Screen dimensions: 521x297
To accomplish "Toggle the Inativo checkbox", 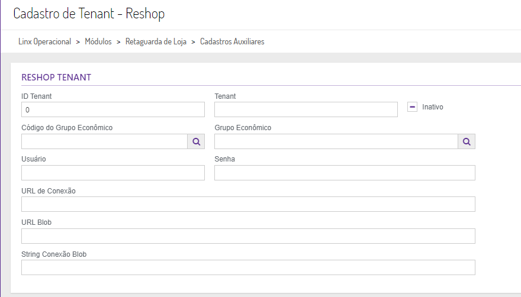I will coord(413,107).
